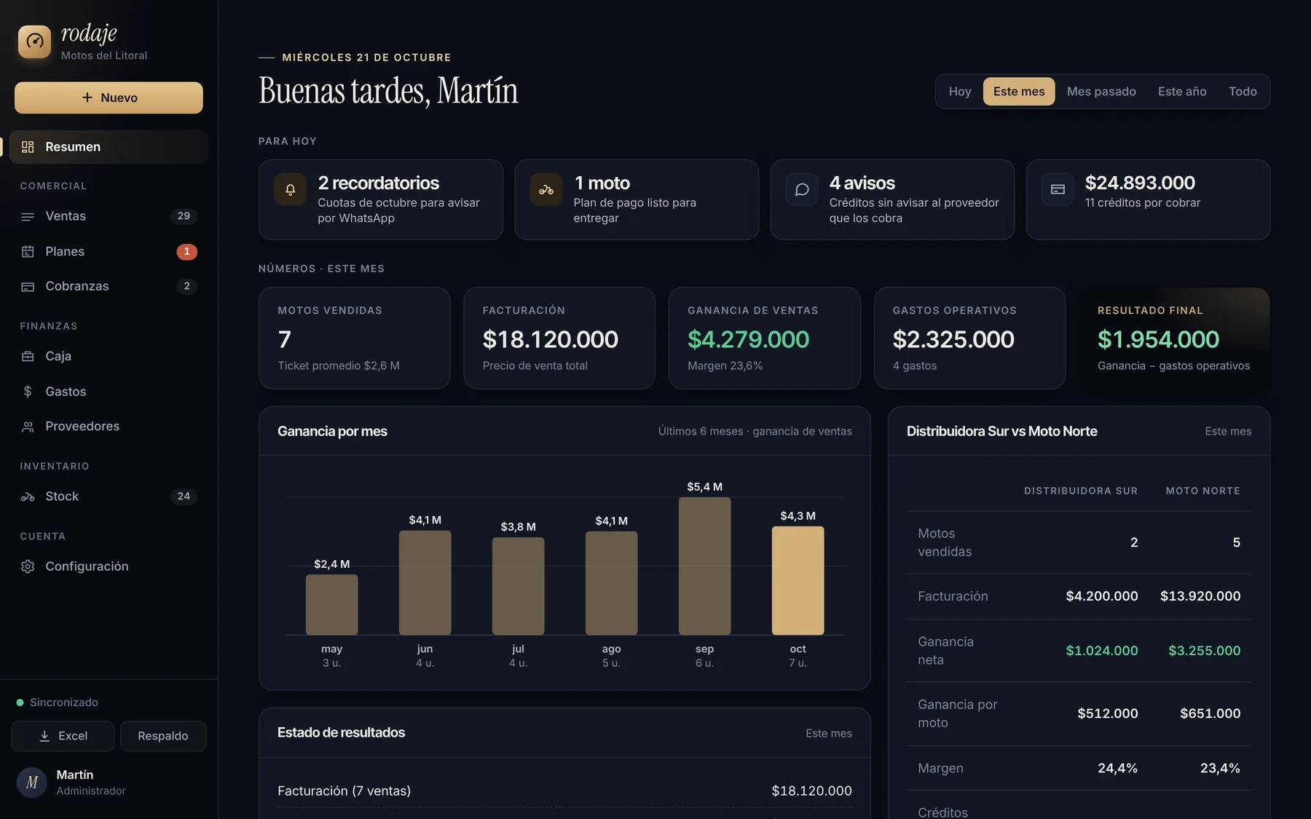Click the Motos vendidas stat card

[355, 338]
